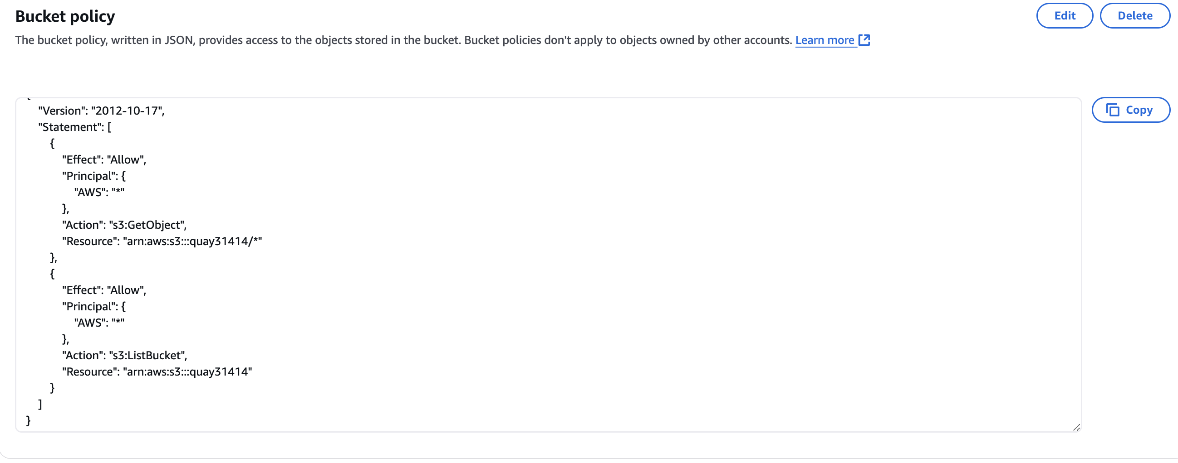
Task: Open the Learn more link
Action: click(825, 40)
